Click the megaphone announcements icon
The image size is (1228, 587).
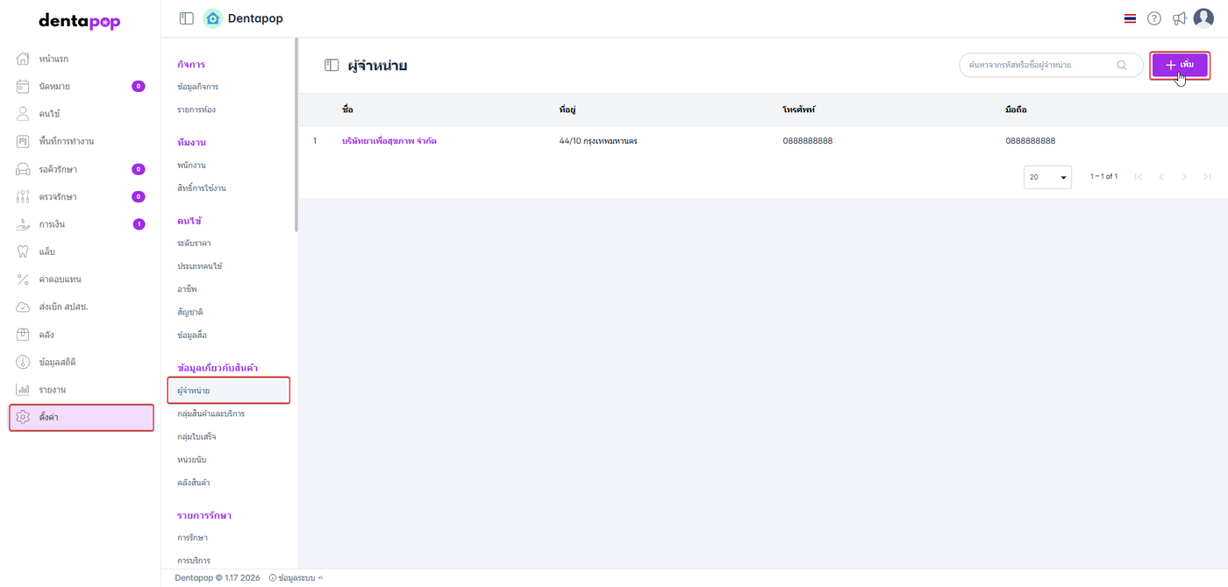pyautogui.click(x=1180, y=18)
